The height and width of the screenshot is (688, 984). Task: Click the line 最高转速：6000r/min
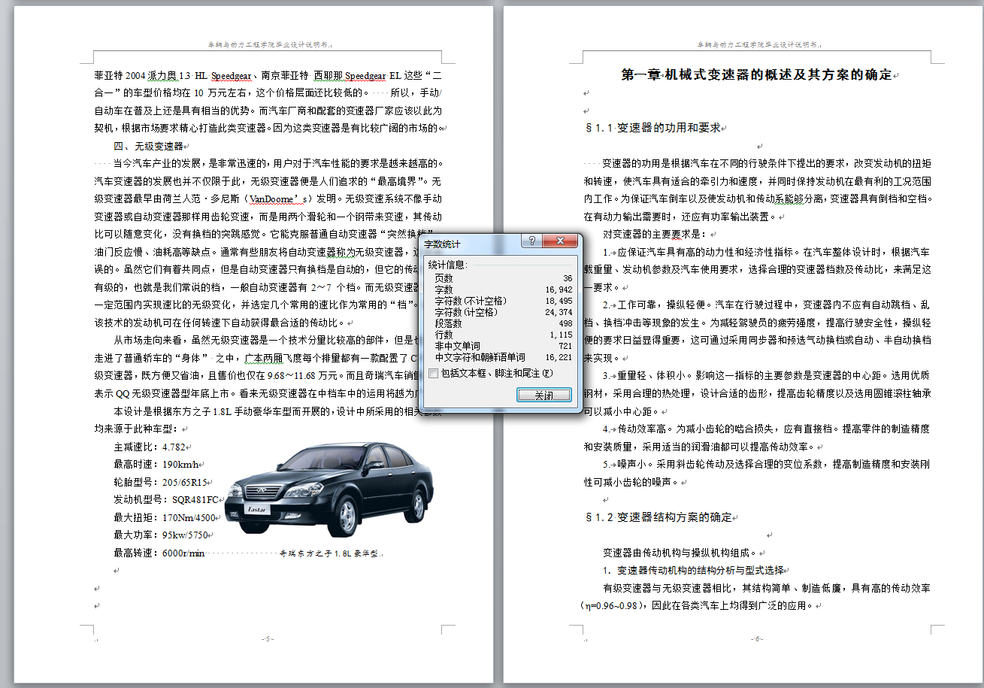coord(159,554)
